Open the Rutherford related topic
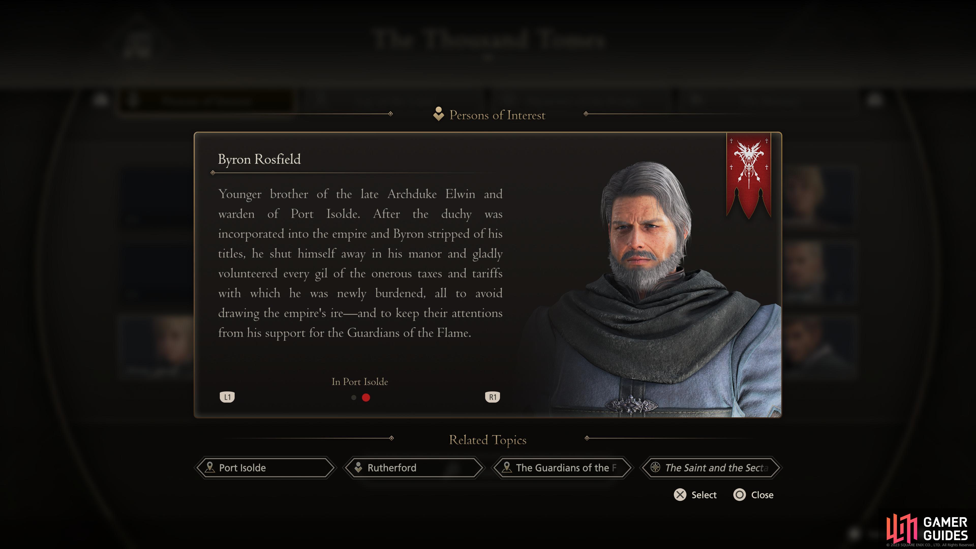Image resolution: width=976 pixels, height=549 pixels. (x=414, y=468)
